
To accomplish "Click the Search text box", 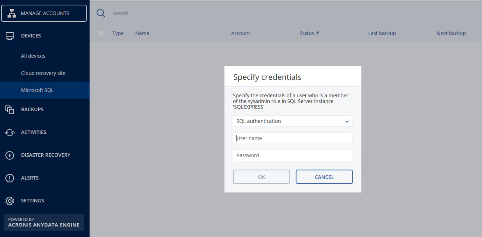I will [x=204, y=13].
